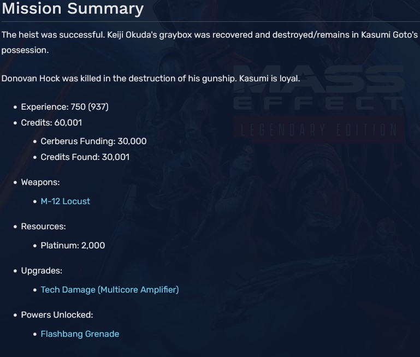The height and width of the screenshot is (357, 420).
Task: Click the Powers Unlocked label
Action: pyautogui.click(x=57, y=314)
